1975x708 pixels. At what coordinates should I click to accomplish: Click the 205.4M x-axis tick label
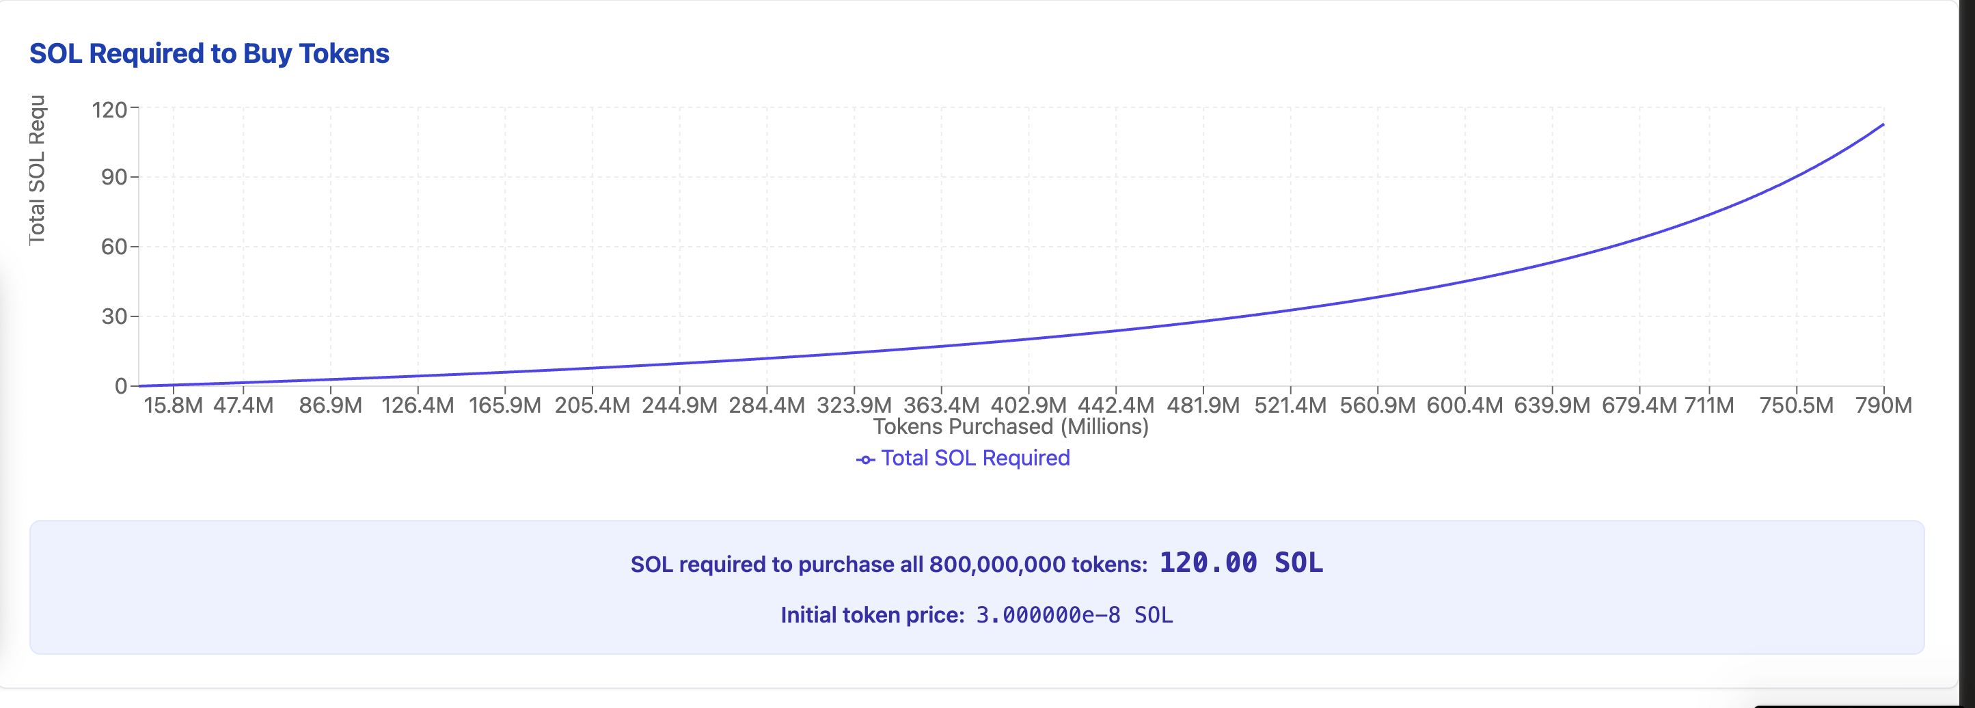coord(592,405)
